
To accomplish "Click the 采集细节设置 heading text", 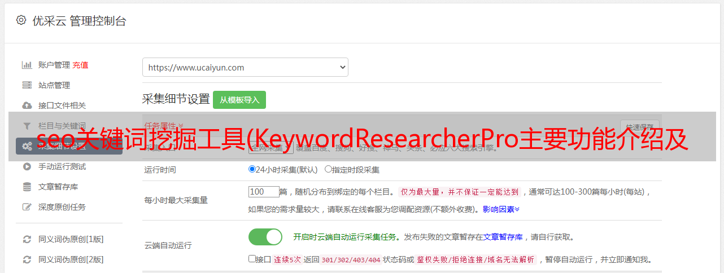I will coord(176,99).
